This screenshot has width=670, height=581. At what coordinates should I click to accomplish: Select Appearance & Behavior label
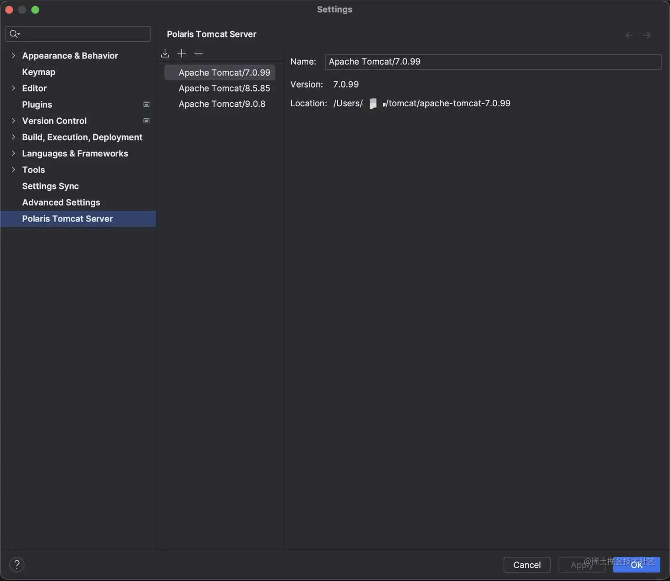(x=70, y=56)
